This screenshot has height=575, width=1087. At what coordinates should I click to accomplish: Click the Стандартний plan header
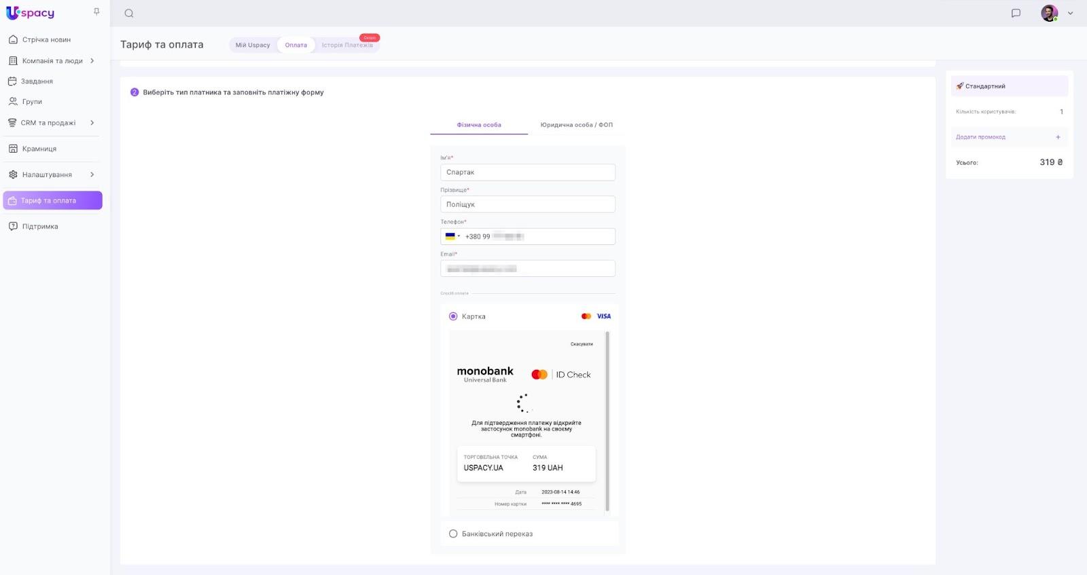click(x=1010, y=86)
